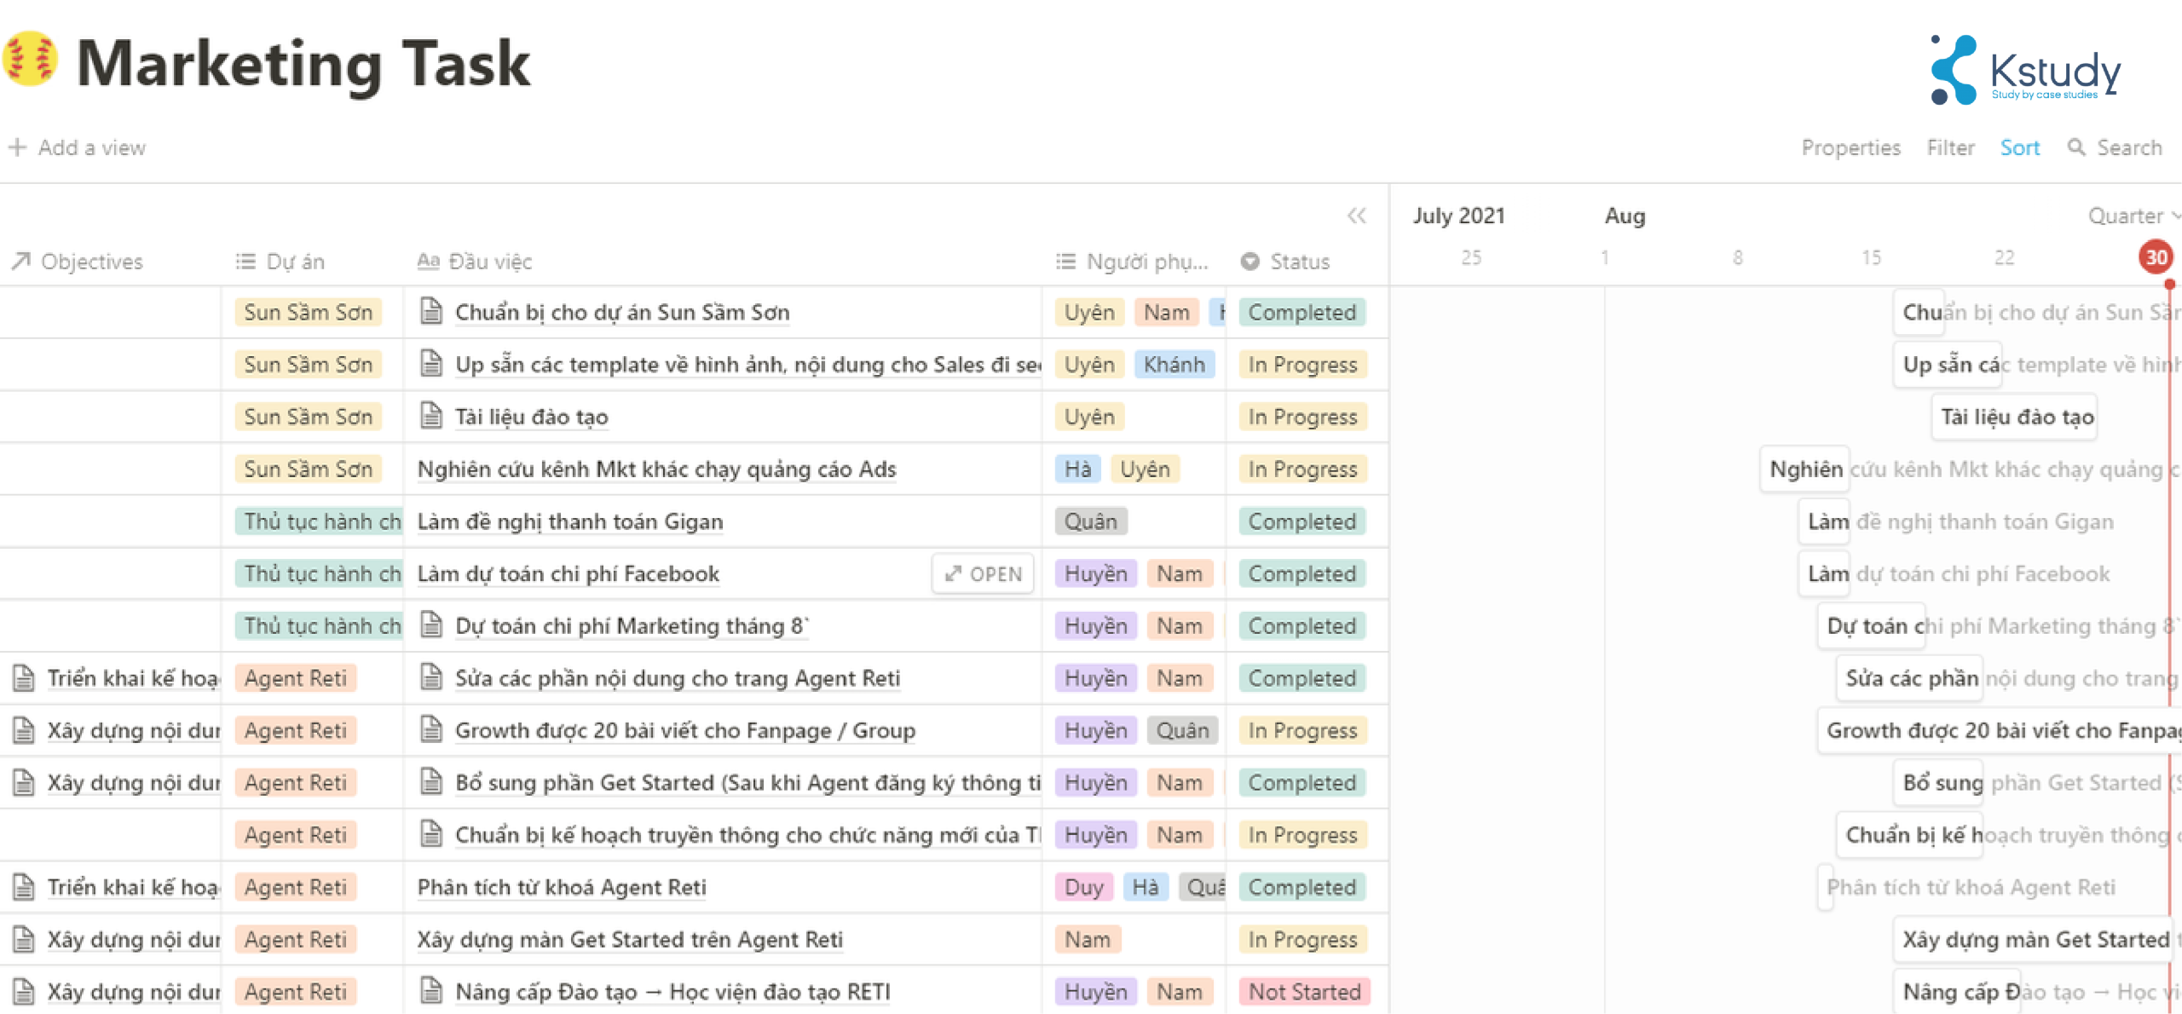Click the red '30' today marker on timeline
The width and height of the screenshot is (2182, 1014).
pyautogui.click(x=2157, y=256)
